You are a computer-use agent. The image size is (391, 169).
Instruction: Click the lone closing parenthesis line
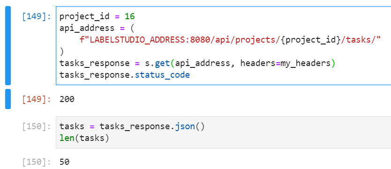pos(62,51)
